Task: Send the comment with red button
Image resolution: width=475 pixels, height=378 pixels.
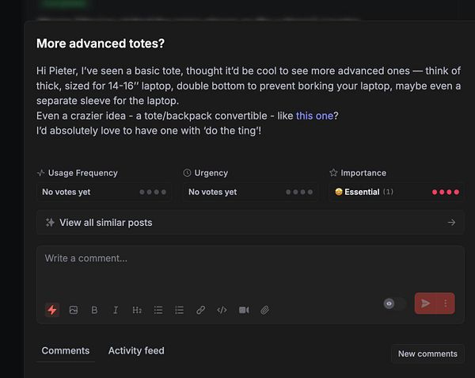Action: (426, 304)
